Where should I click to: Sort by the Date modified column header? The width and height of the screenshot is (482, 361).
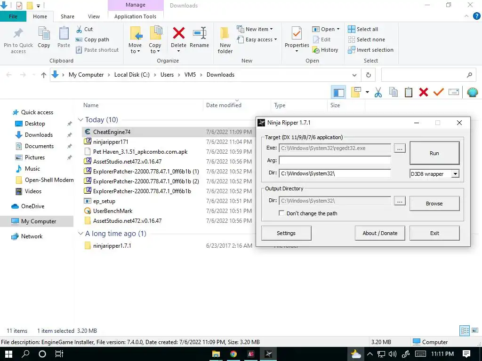(x=224, y=105)
